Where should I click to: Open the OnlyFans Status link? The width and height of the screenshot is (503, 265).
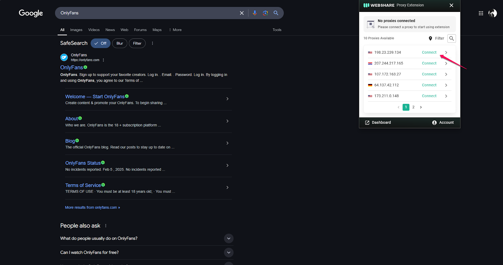[x=83, y=163]
